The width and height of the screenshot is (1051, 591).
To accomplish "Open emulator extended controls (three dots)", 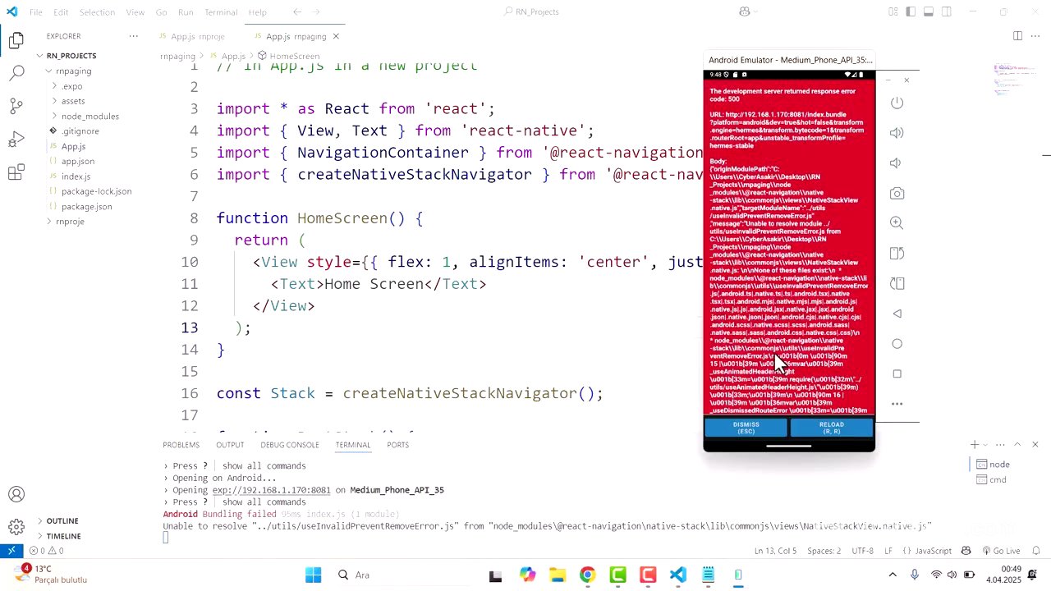I will (x=897, y=404).
